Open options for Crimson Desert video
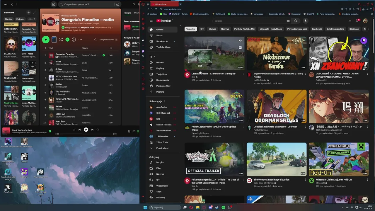375x211 pixels. tap(243, 74)
